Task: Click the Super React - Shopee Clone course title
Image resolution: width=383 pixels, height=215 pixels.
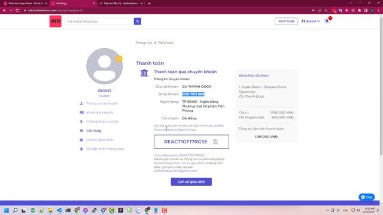Action: tap(263, 89)
